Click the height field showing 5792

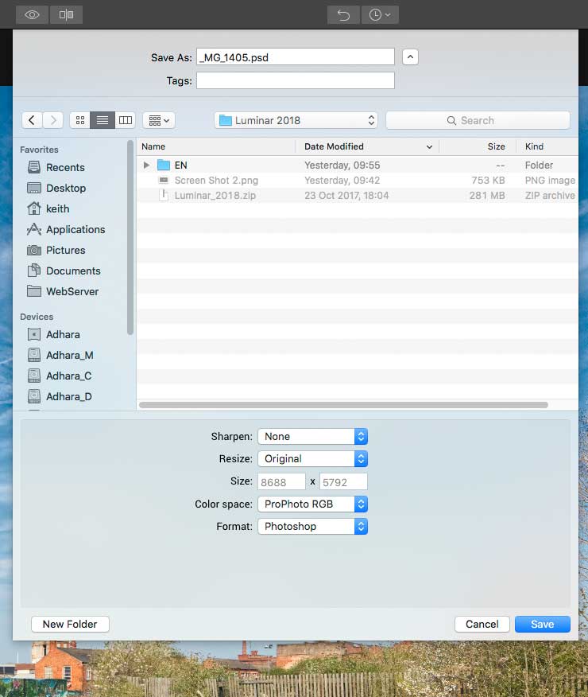pos(343,482)
